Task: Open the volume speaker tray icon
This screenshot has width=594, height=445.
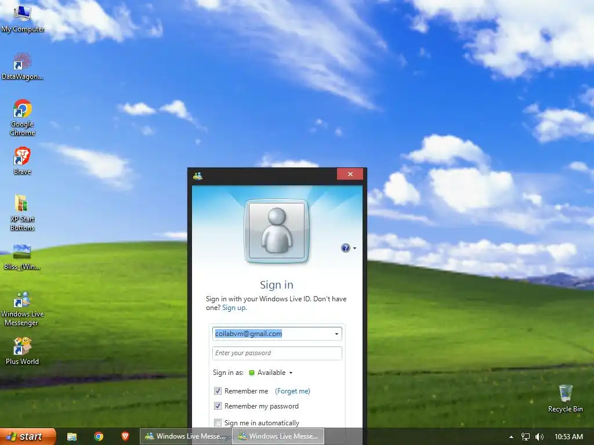Action: [539, 437]
